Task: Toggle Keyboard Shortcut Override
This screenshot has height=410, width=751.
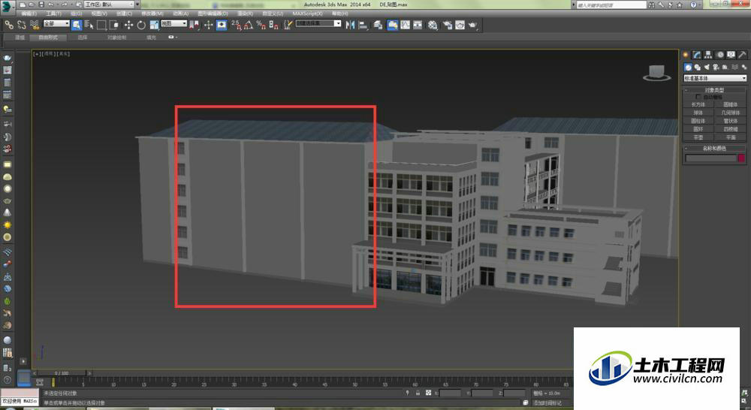Action: (222, 25)
